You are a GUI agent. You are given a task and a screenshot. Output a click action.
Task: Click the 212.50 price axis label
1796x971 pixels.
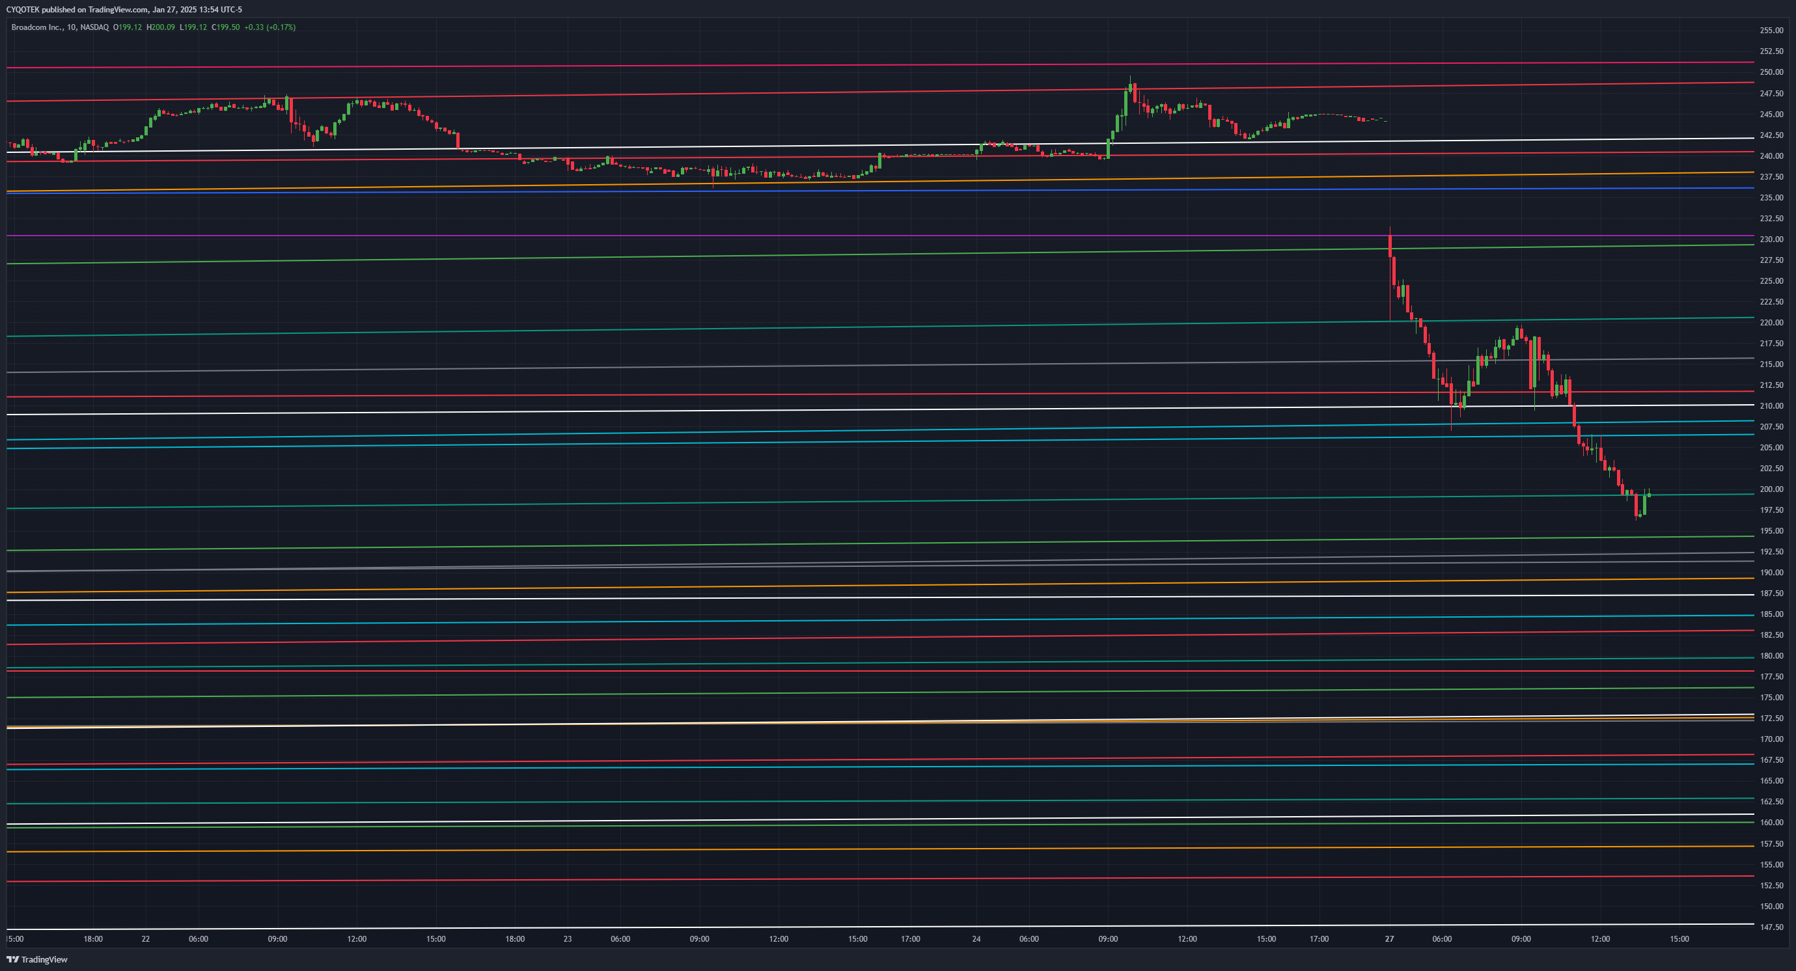(1772, 385)
